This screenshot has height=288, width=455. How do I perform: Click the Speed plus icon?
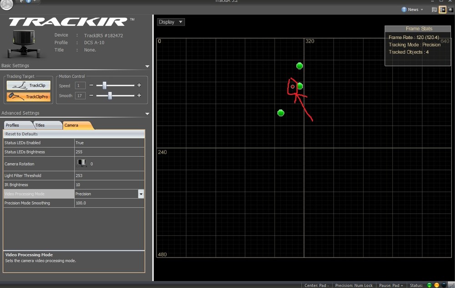pos(139,85)
